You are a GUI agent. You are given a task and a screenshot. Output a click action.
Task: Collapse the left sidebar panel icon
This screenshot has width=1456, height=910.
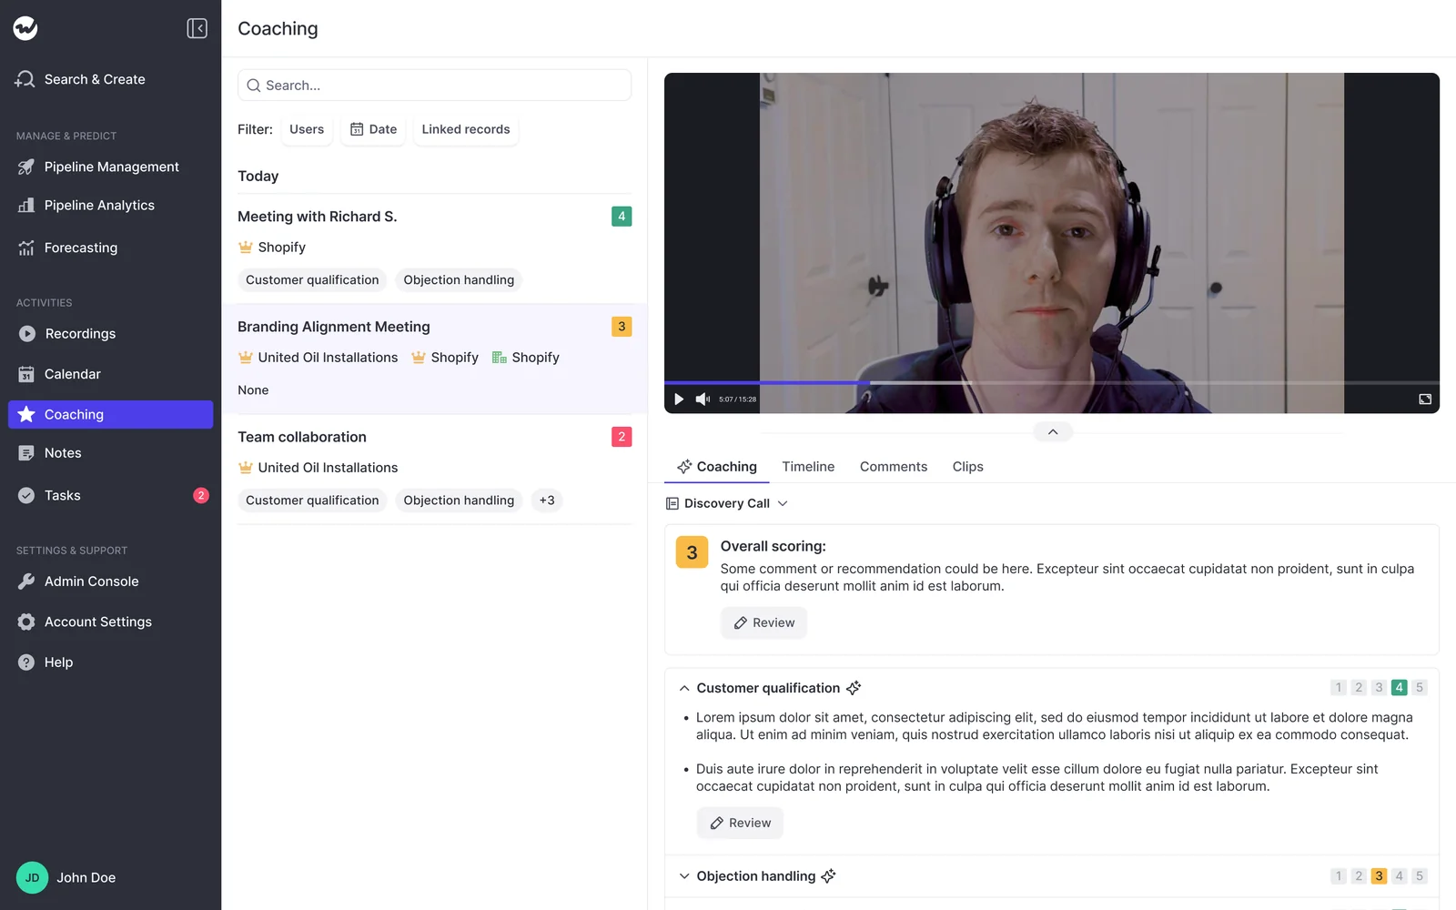click(197, 28)
